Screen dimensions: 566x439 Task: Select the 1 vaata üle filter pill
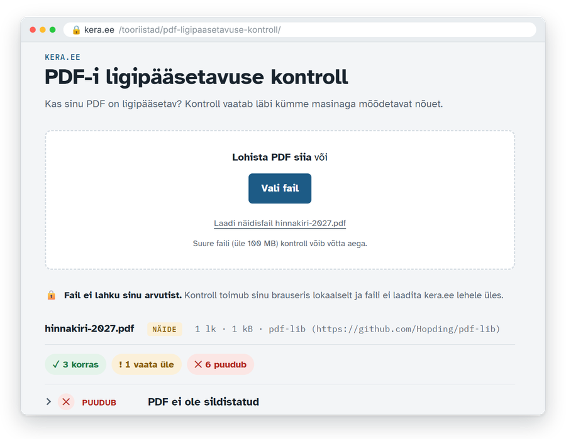coord(146,364)
